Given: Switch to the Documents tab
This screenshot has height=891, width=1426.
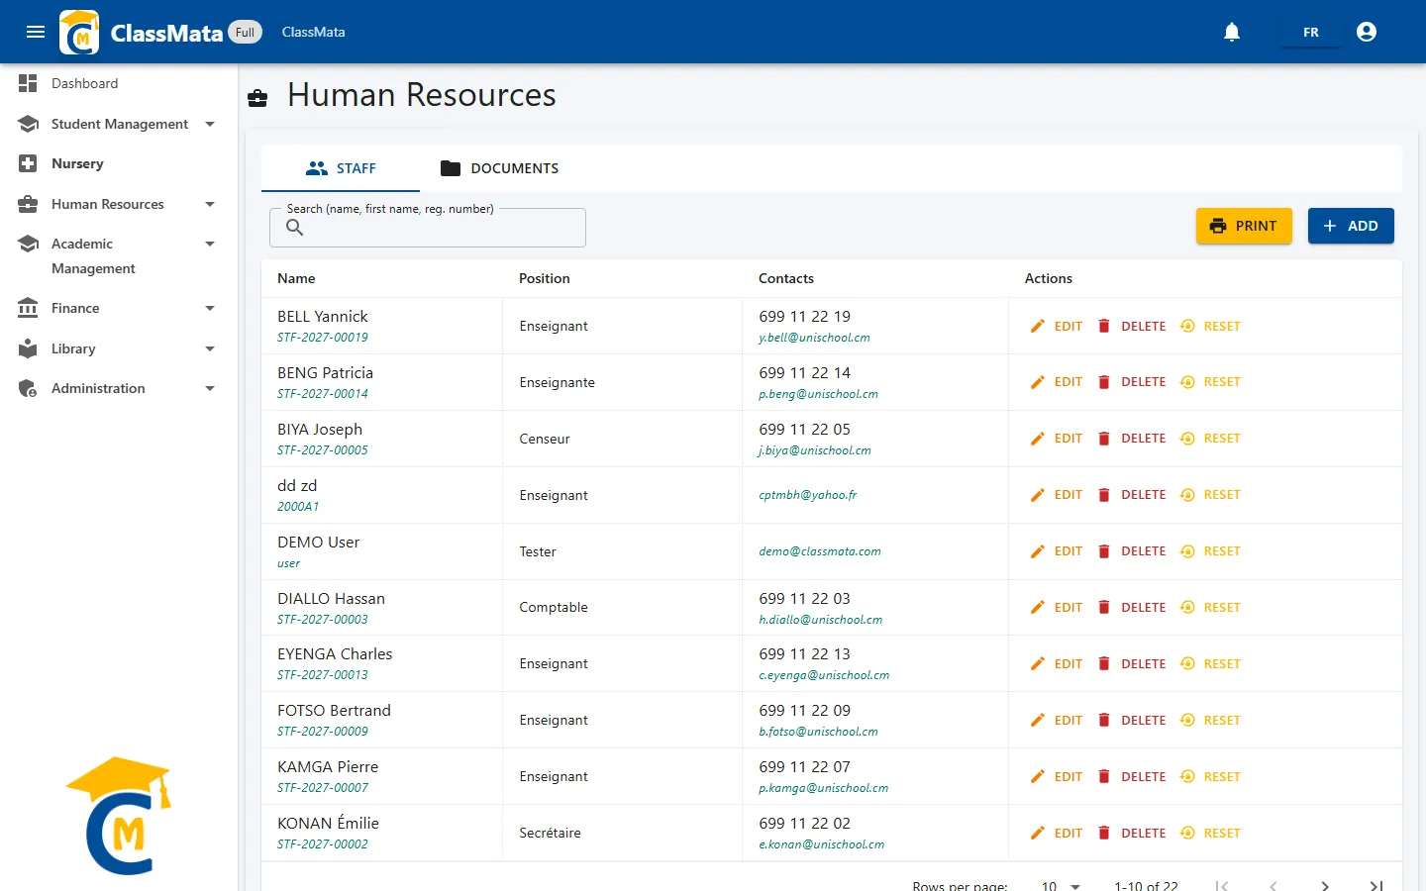Looking at the screenshot, I should [499, 168].
